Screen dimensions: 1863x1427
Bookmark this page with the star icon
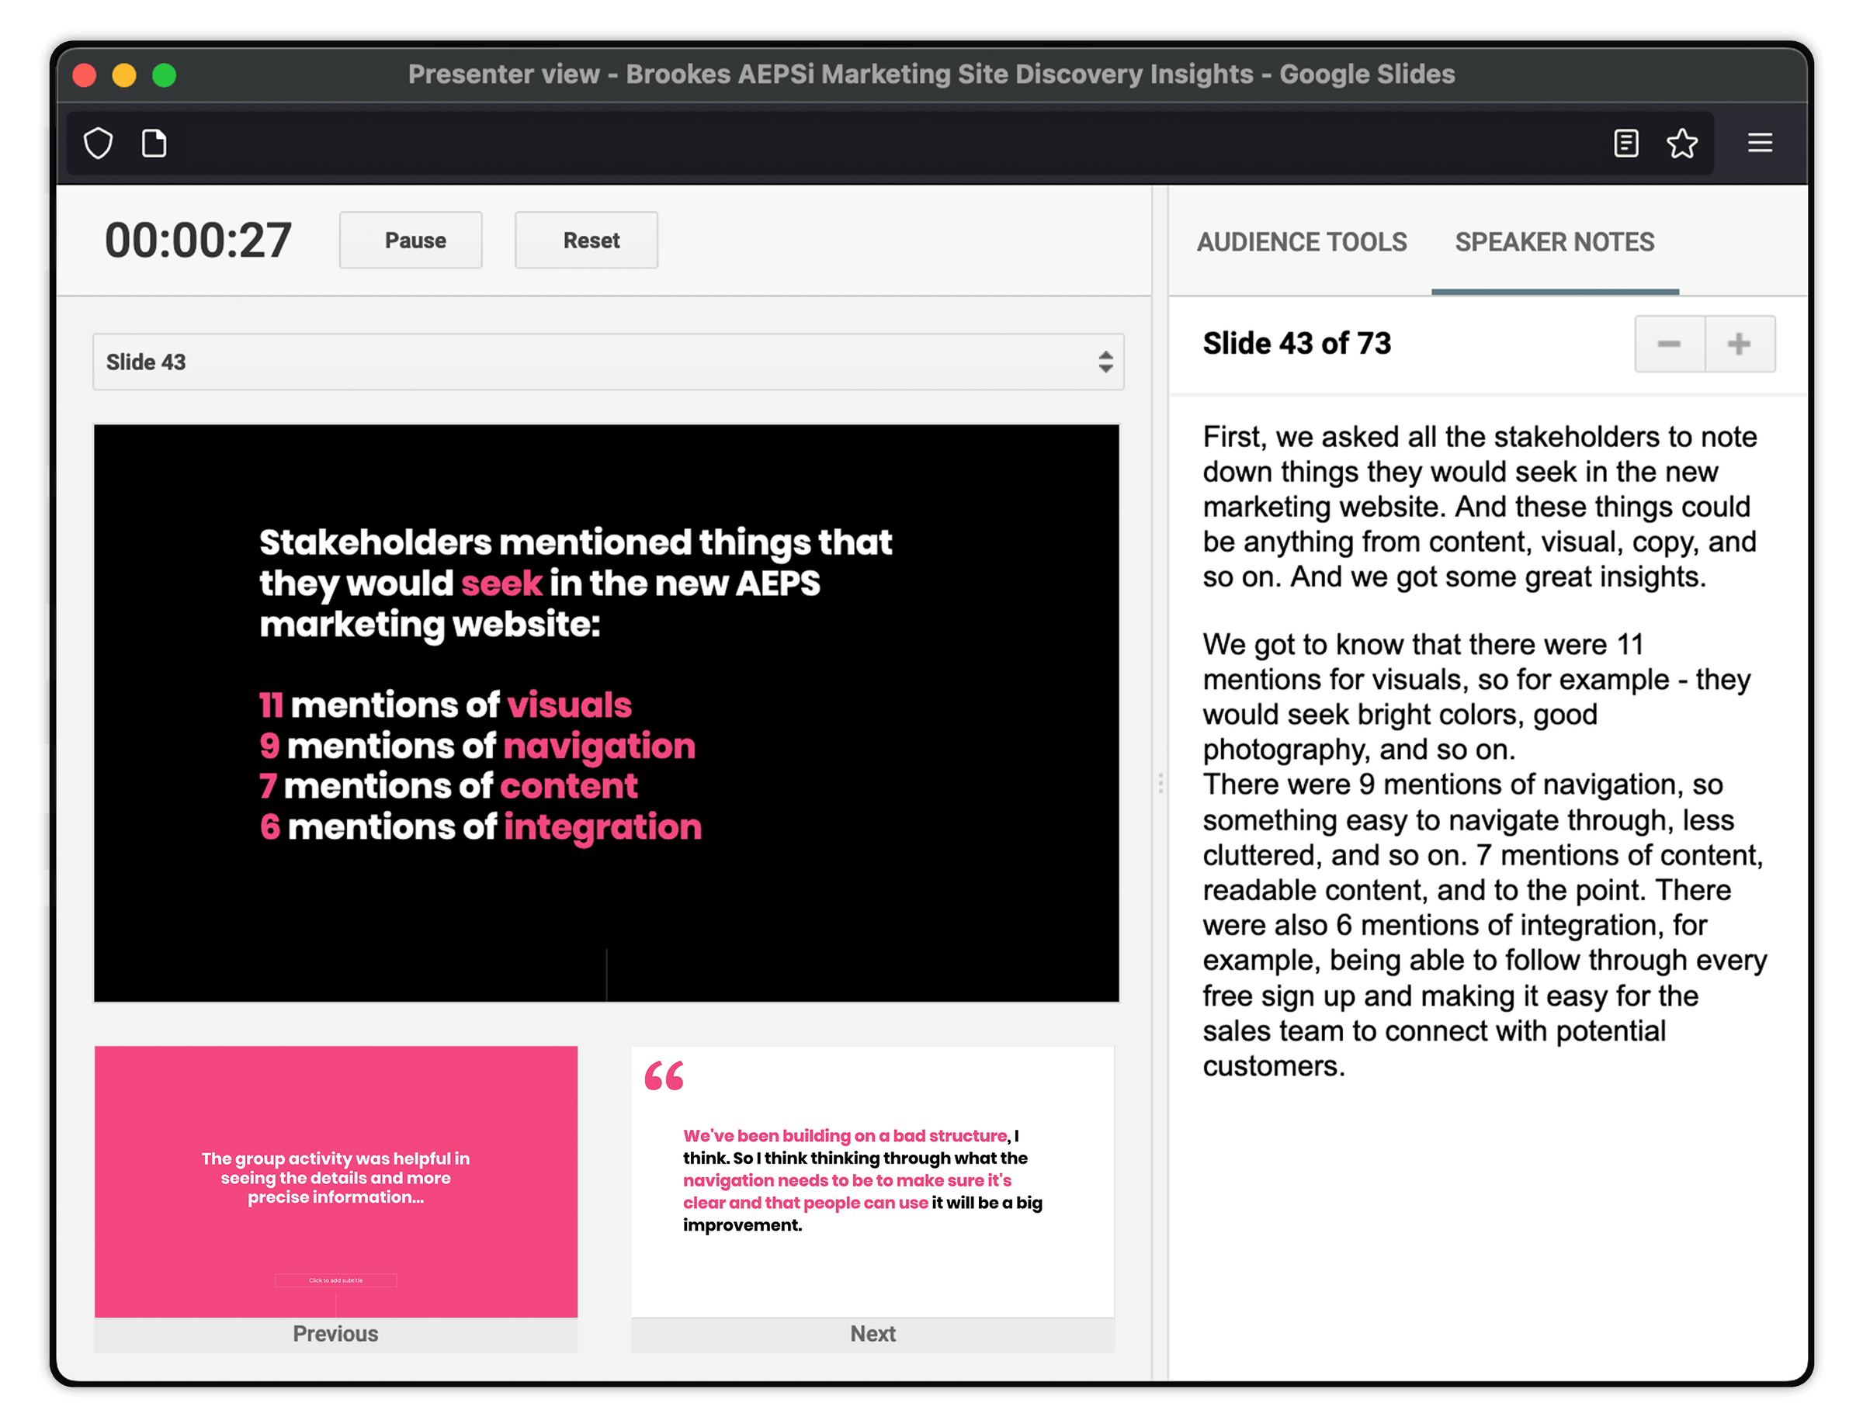tap(1682, 143)
